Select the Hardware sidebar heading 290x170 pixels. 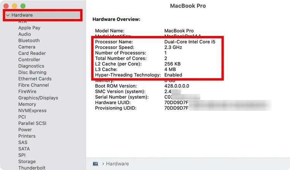(22, 15)
